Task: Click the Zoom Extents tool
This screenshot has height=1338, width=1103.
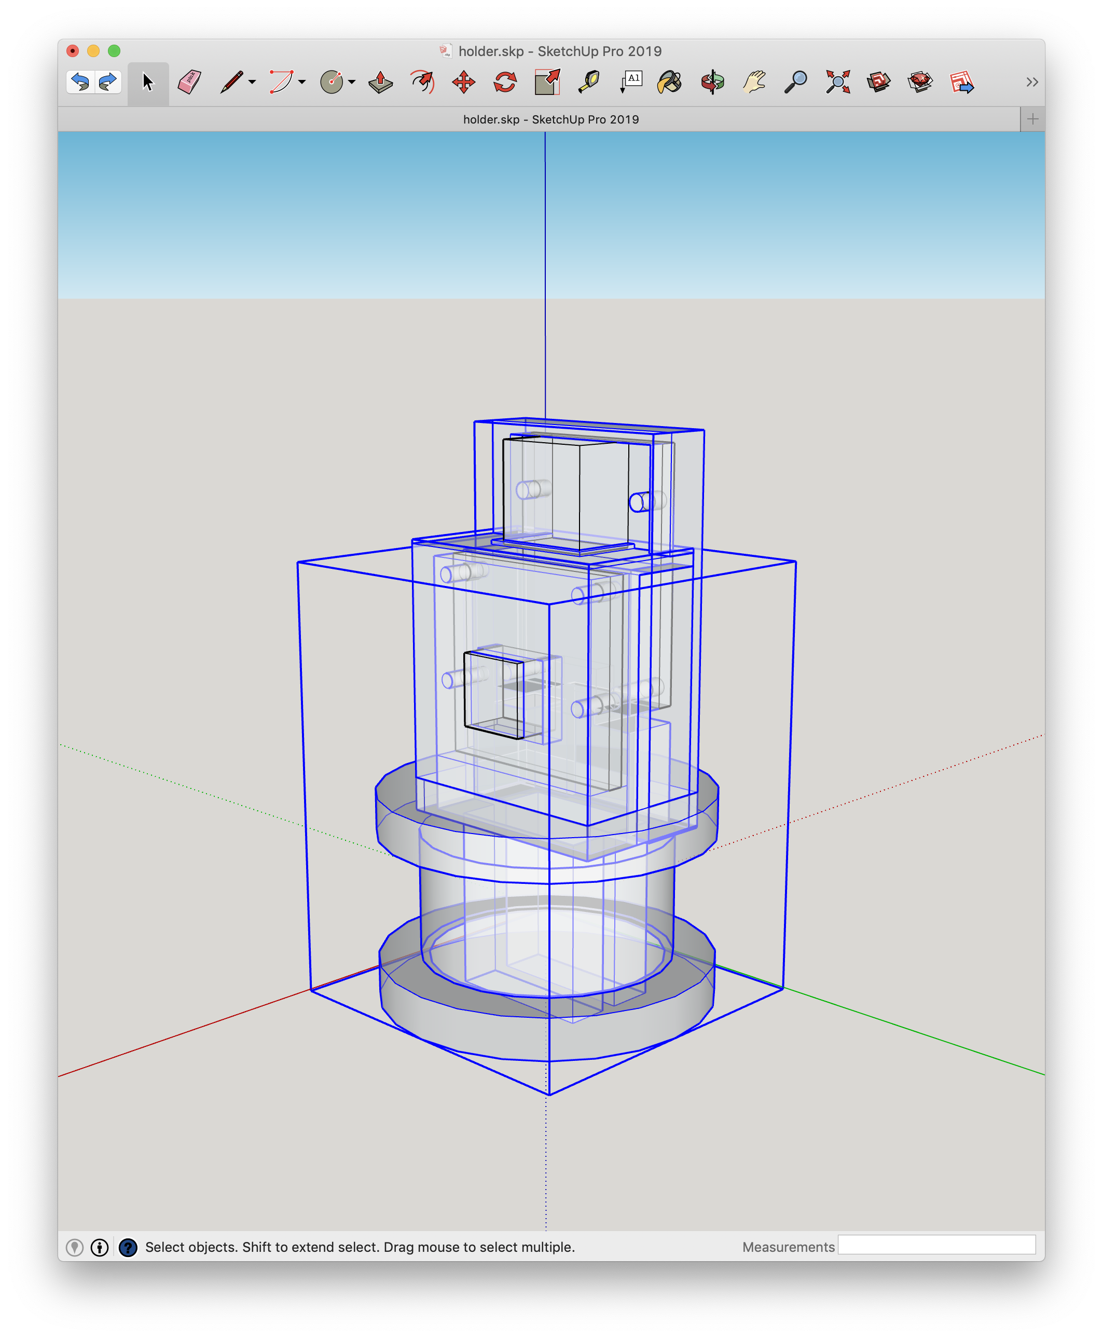Action: point(838,83)
